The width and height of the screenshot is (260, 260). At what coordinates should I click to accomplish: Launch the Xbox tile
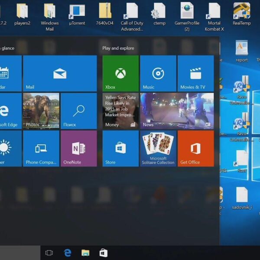120,74
